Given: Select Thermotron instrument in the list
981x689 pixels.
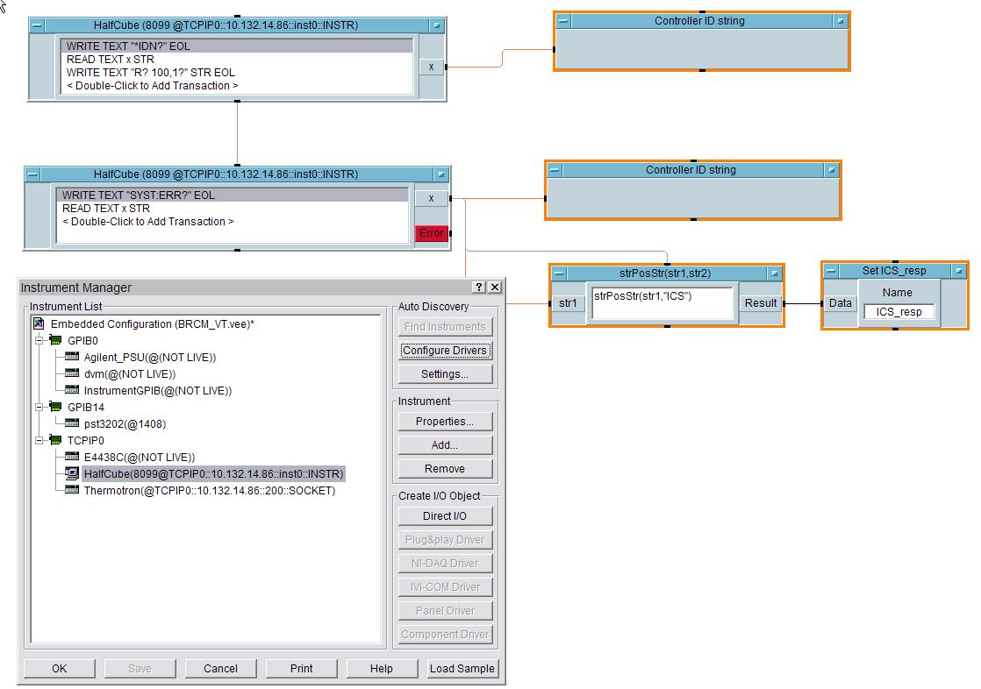Looking at the screenshot, I should click(209, 491).
